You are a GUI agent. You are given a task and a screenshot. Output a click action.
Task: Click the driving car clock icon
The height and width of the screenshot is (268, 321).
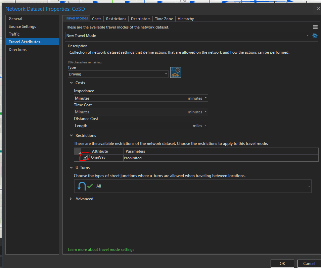[x=175, y=72]
